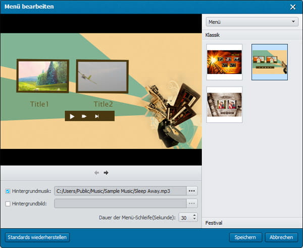This screenshot has width=303, height=248.
Task: Click the skip-to-end button in preview
Action: (97, 116)
